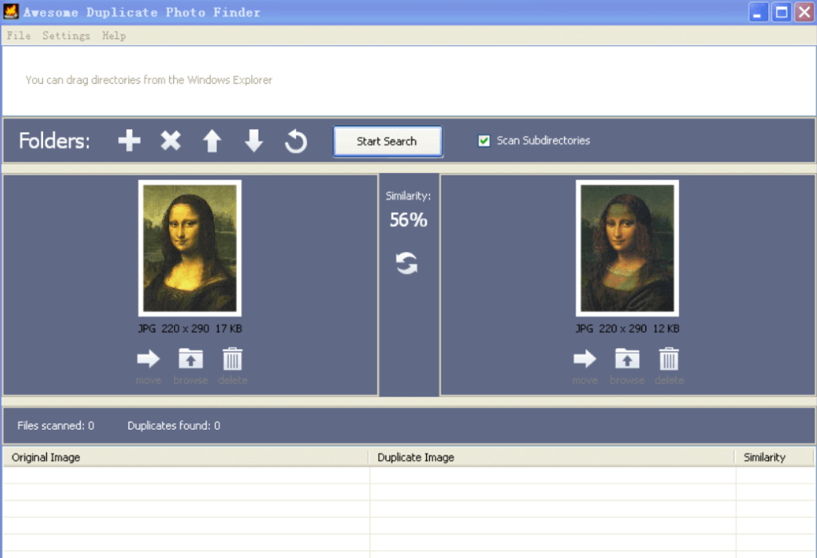
Task: Open the File menu
Action: click(x=19, y=35)
